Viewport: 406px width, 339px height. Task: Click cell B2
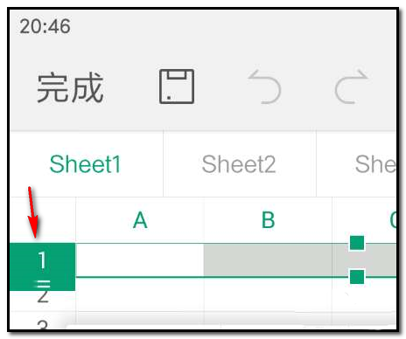click(268, 294)
